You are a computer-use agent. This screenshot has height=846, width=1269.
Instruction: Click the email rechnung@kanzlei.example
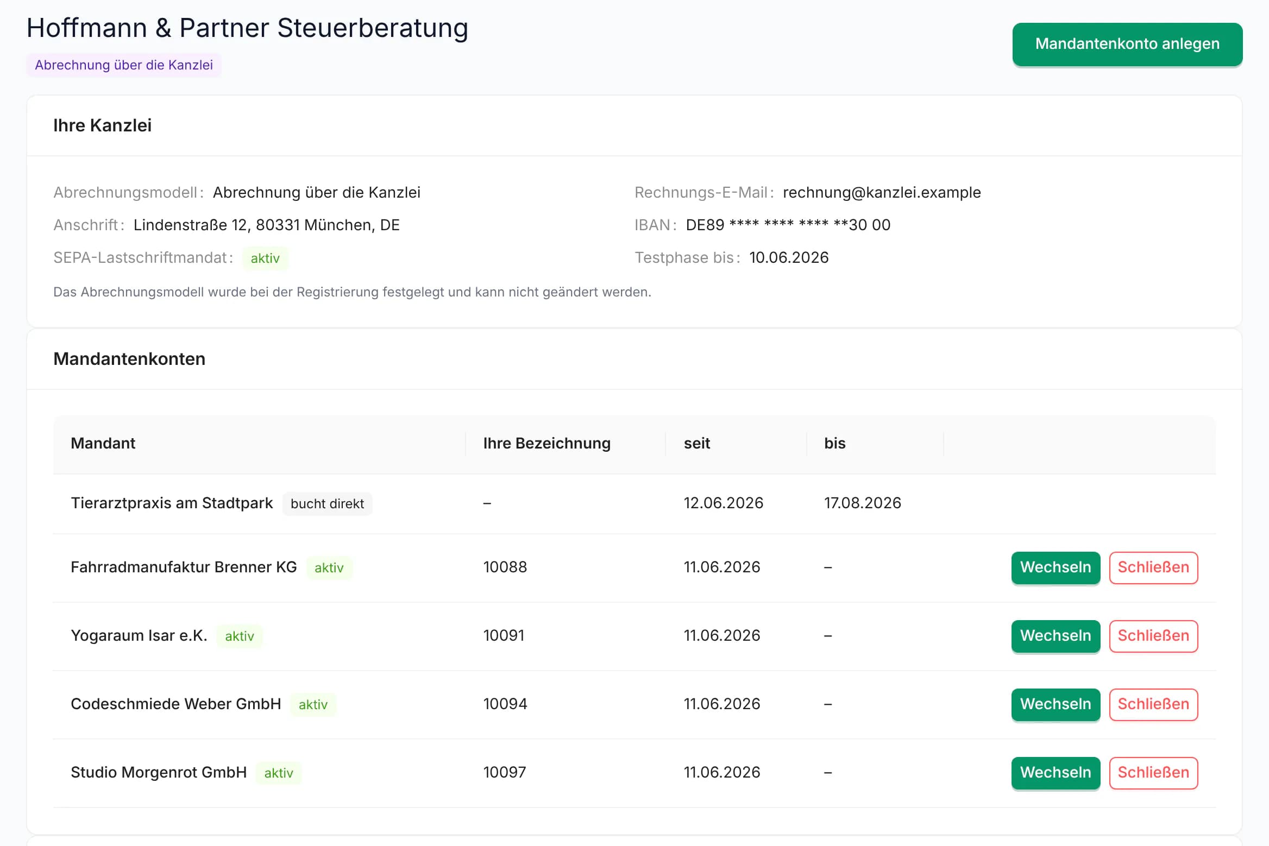point(882,193)
